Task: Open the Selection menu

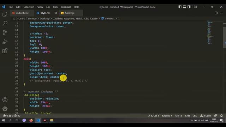Action: [29, 7]
